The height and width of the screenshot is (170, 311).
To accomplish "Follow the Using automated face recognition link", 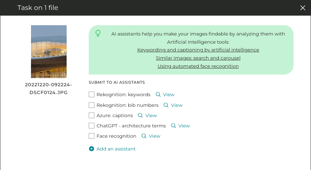I will (198, 66).
